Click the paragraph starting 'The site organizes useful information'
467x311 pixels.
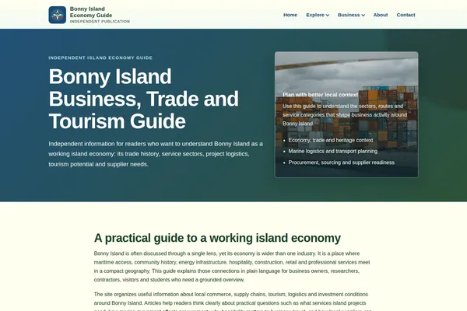[x=233, y=302]
